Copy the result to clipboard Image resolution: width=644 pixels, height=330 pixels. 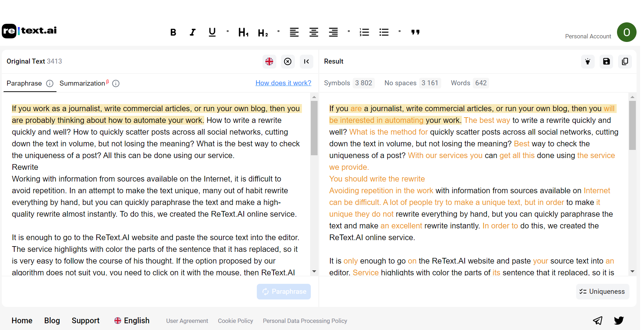click(625, 61)
